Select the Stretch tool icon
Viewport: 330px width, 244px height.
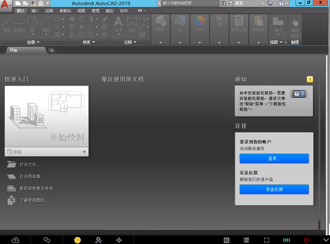[72, 34]
